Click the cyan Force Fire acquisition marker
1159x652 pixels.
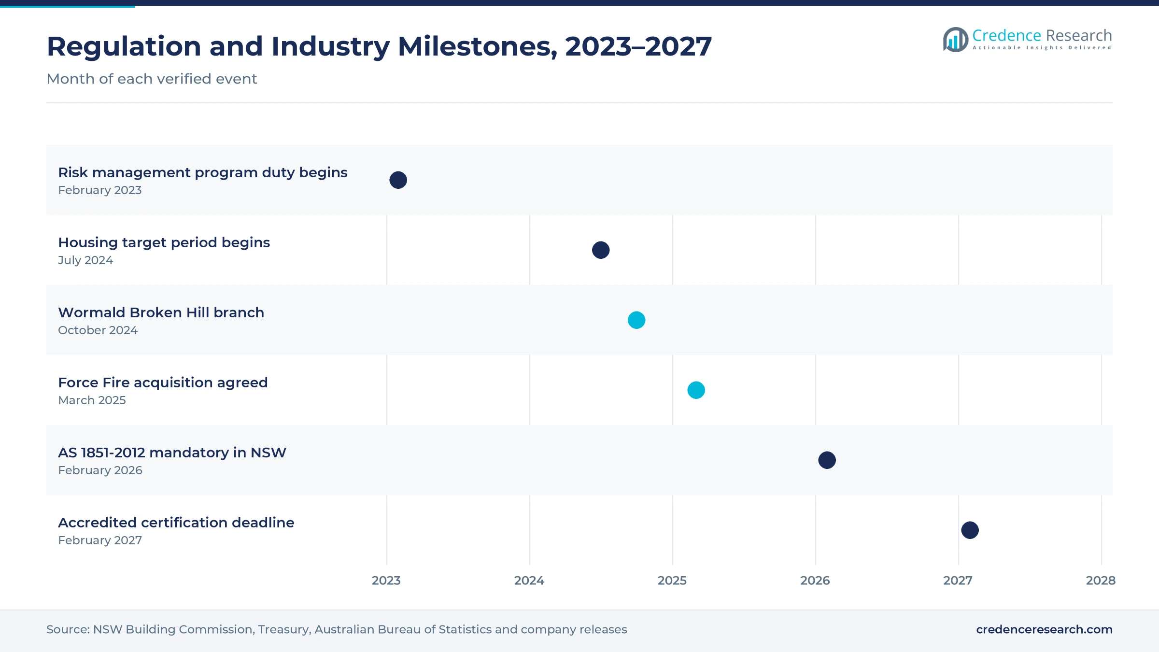click(x=696, y=390)
